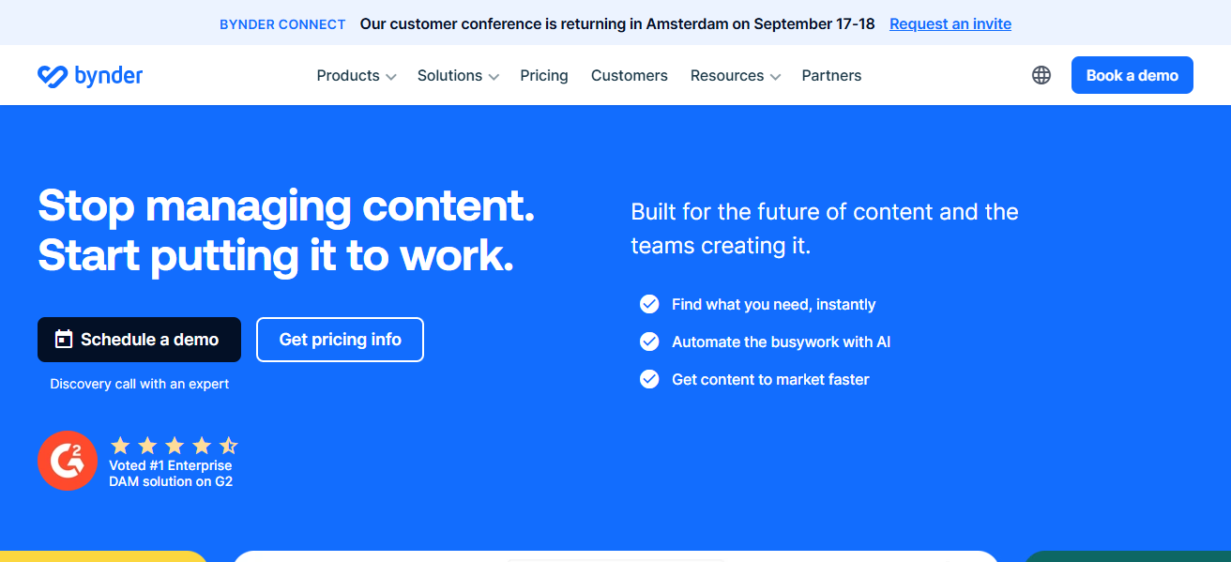Click the five-star rating graphic
Image resolution: width=1231 pixels, height=562 pixels.
(x=175, y=446)
